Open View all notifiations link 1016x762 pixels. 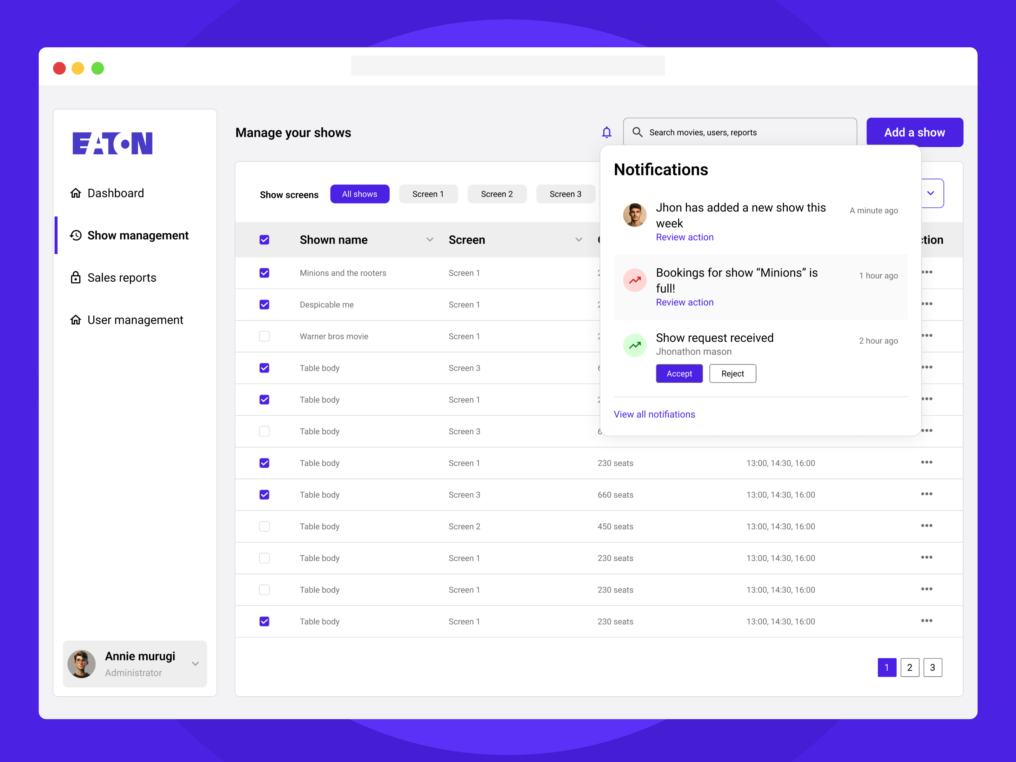(654, 414)
